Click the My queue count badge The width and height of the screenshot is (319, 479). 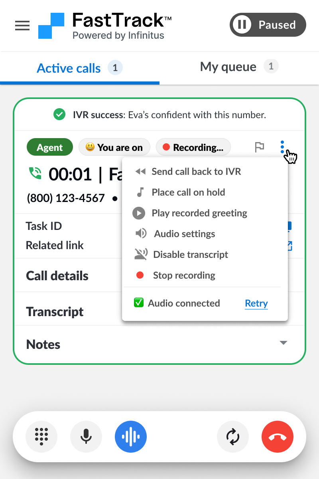point(271,66)
